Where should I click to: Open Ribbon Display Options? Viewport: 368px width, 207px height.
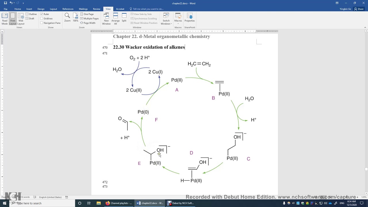point(337,3)
